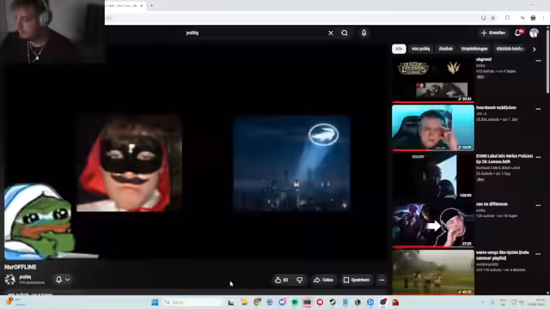Bookmark page with star icon
Screen dimensions: 550x309
click(x=492, y=18)
